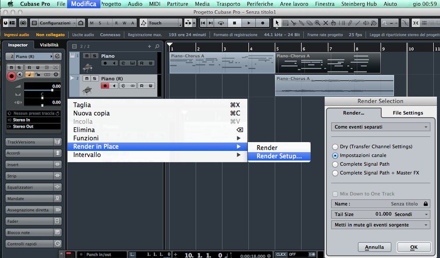Select the Erase tool
This screenshot has height=258, width=440.
click(x=310, y=23)
